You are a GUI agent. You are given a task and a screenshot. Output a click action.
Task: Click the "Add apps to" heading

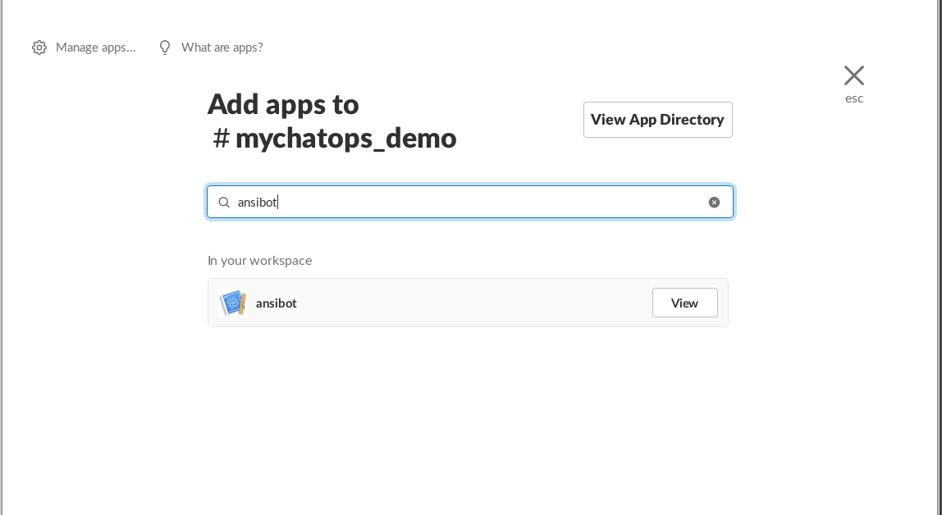coord(283,105)
